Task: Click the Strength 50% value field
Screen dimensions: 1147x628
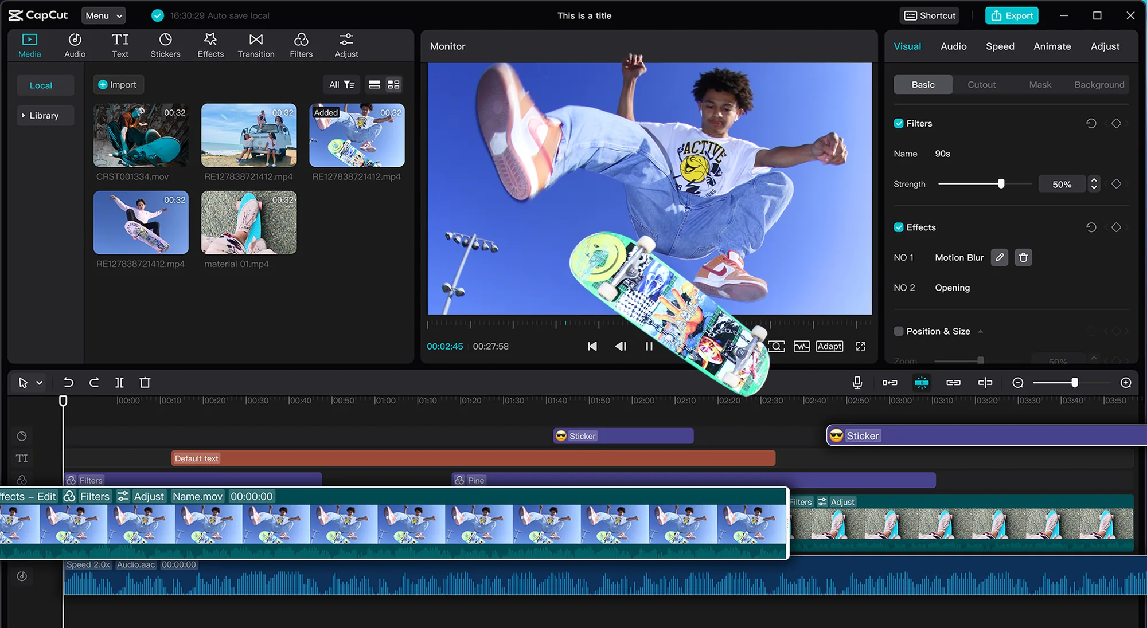Action: (1062, 184)
